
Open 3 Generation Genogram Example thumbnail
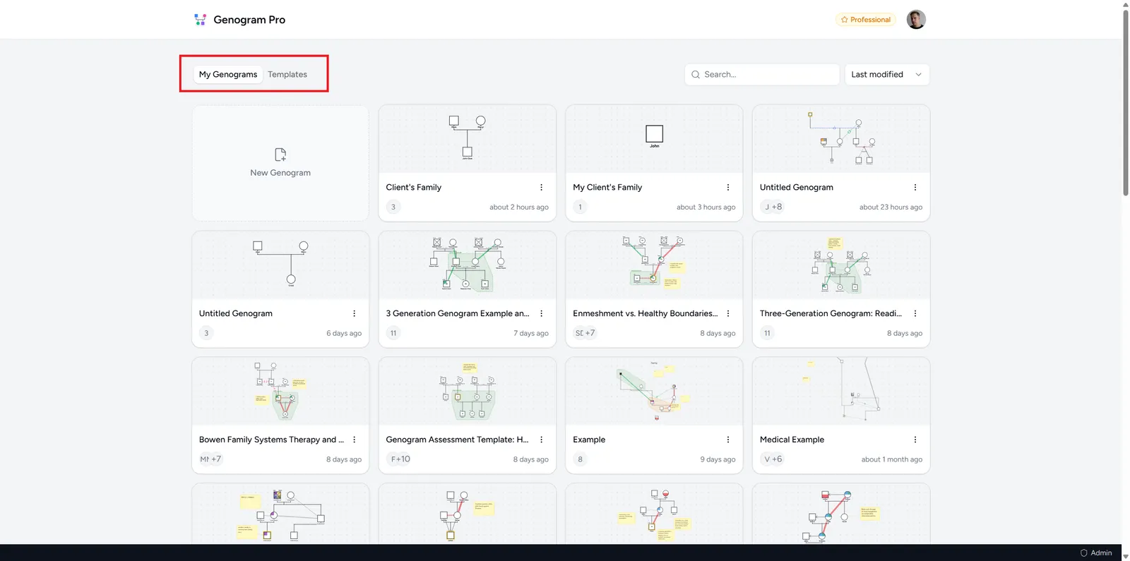pyautogui.click(x=468, y=265)
